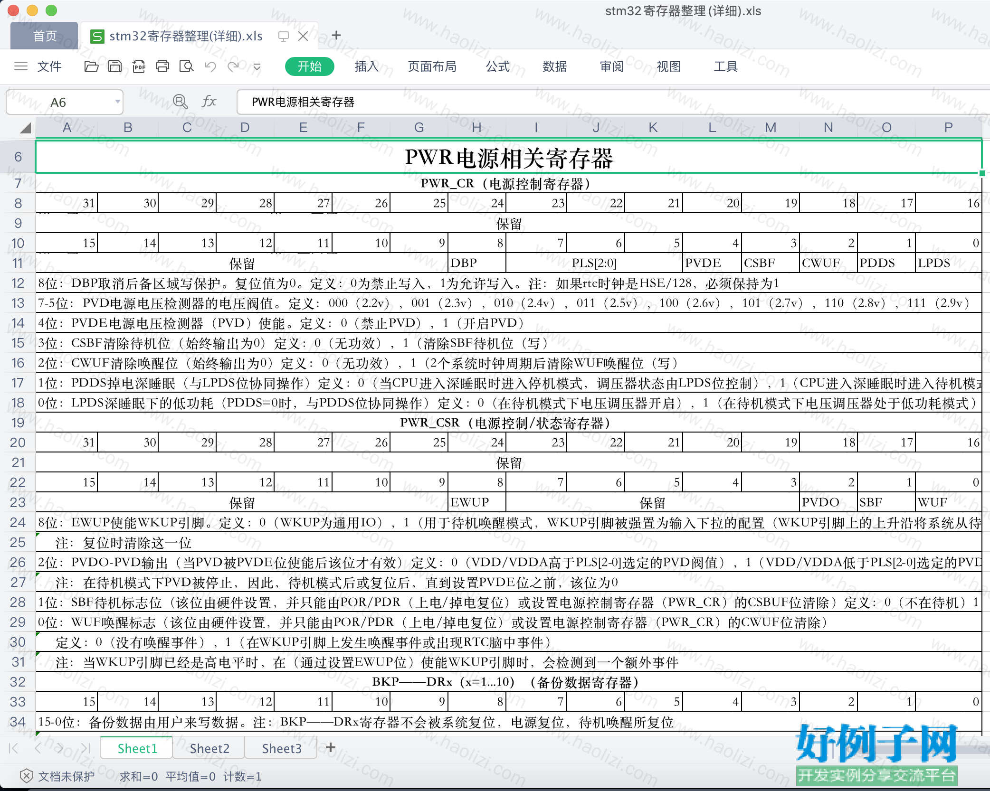Screen dimensions: 990x791
Task: Open print preview icon
Action: pos(186,66)
